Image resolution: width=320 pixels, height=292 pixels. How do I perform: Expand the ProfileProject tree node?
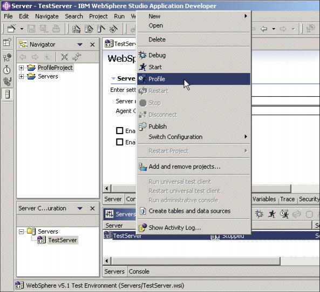click(21, 68)
